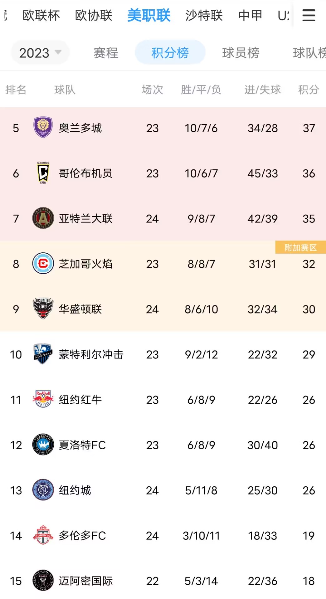Image resolution: width=326 pixels, height=599 pixels.
Task: Open the 赛程 schedule tab
Action: [x=106, y=53]
